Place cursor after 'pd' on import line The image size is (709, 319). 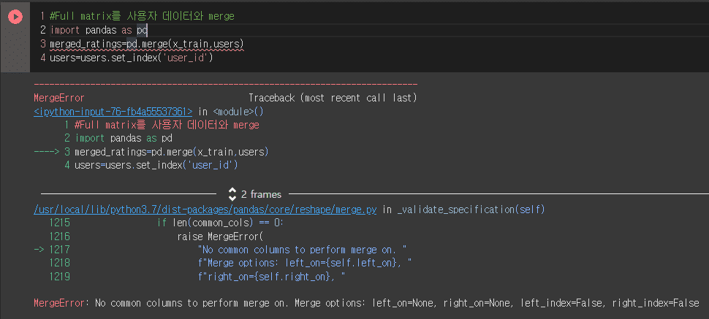click(x=148, y=30)
